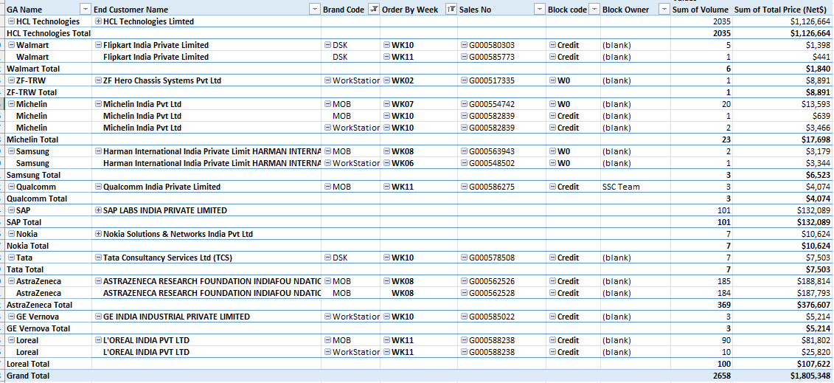Collapse Flipkart India Private Limited customer

(x=98, y=45)
